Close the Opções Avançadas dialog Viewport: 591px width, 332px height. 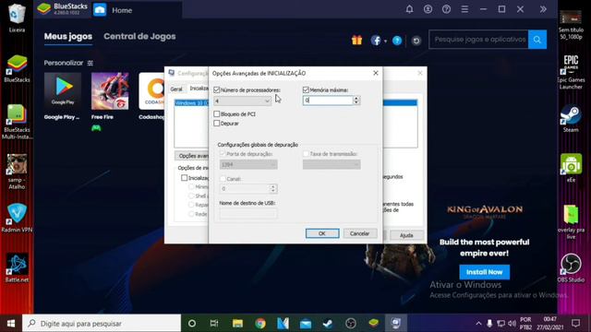376,73
